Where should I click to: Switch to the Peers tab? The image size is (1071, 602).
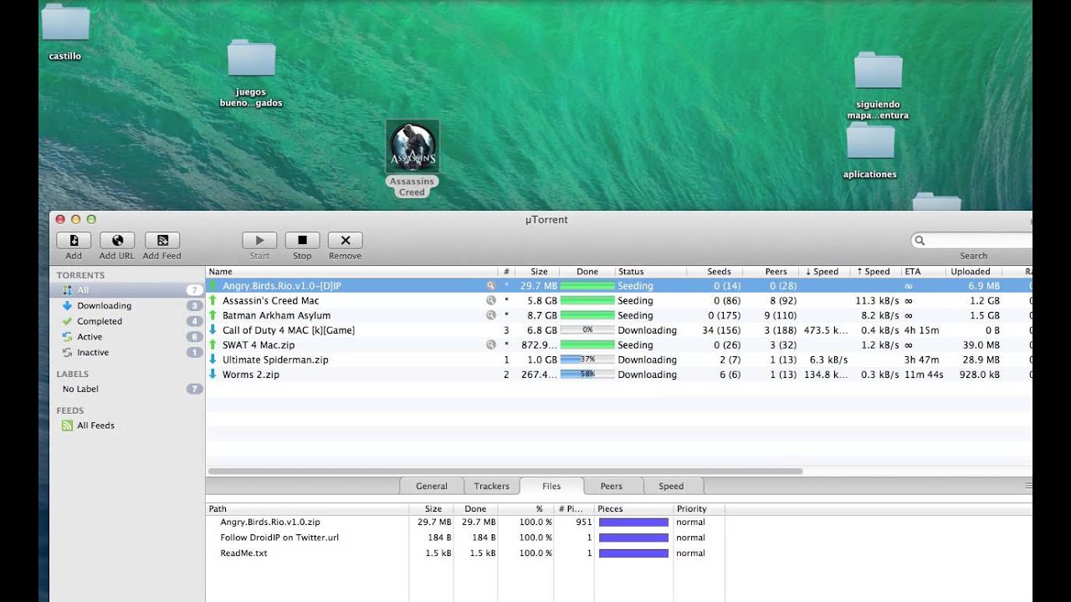612,486
